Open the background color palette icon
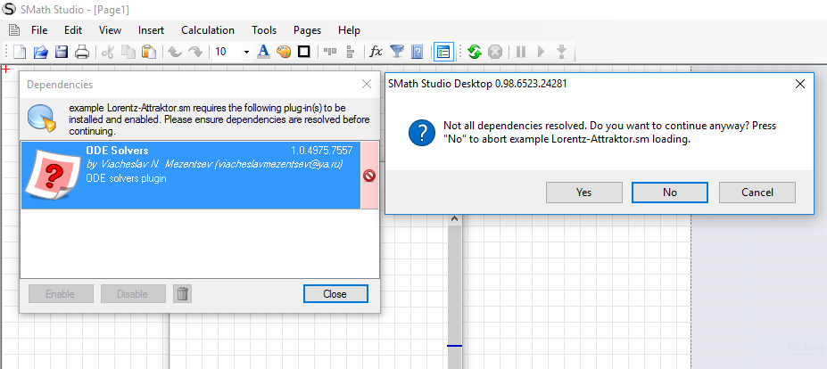 point(284,52)
